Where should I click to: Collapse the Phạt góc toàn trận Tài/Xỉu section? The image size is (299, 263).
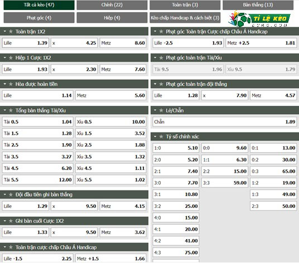tap(155, 58)
